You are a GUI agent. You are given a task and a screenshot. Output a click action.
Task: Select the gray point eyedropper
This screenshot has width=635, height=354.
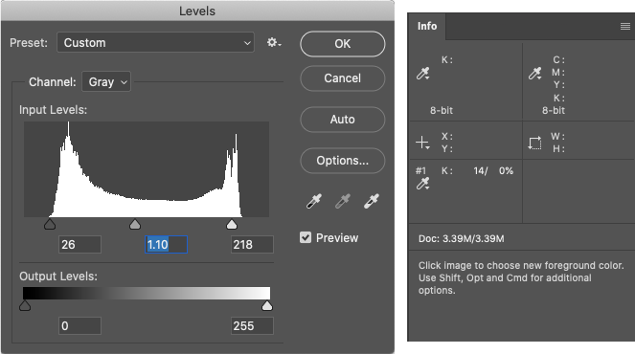(343, 201)
